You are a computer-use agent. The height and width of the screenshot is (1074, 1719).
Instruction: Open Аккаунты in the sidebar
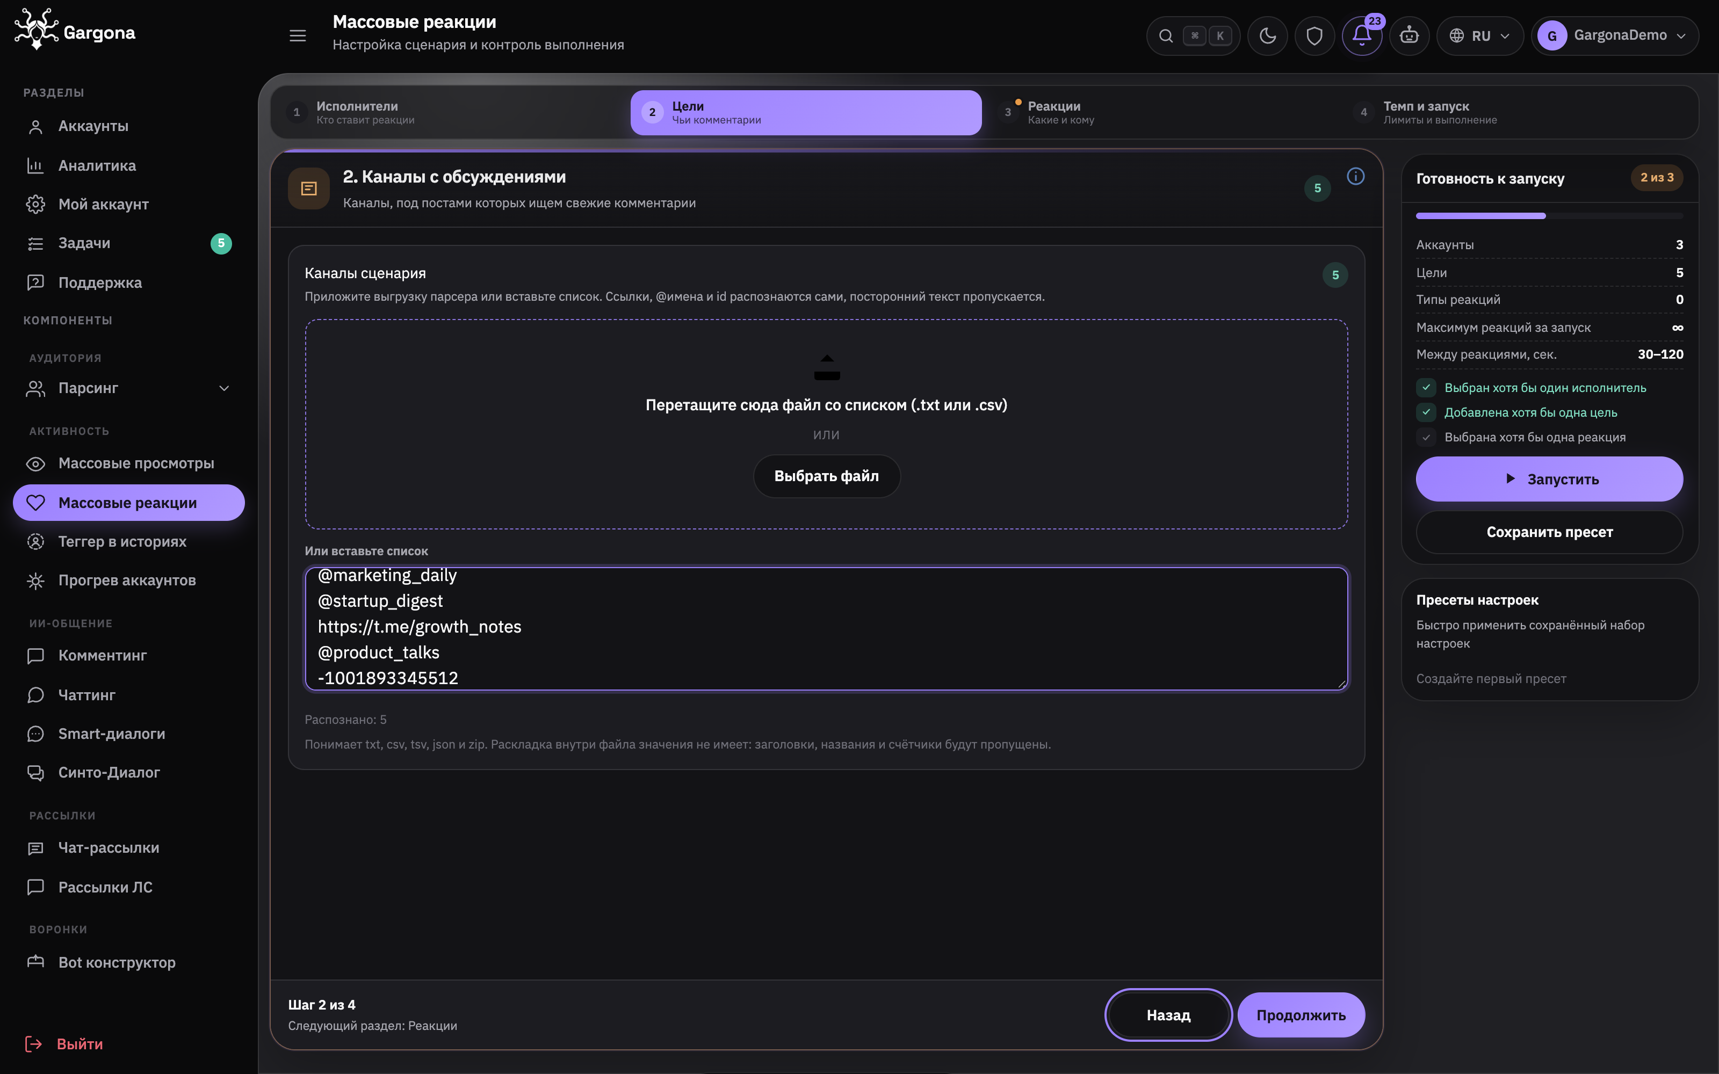point(128,126)
